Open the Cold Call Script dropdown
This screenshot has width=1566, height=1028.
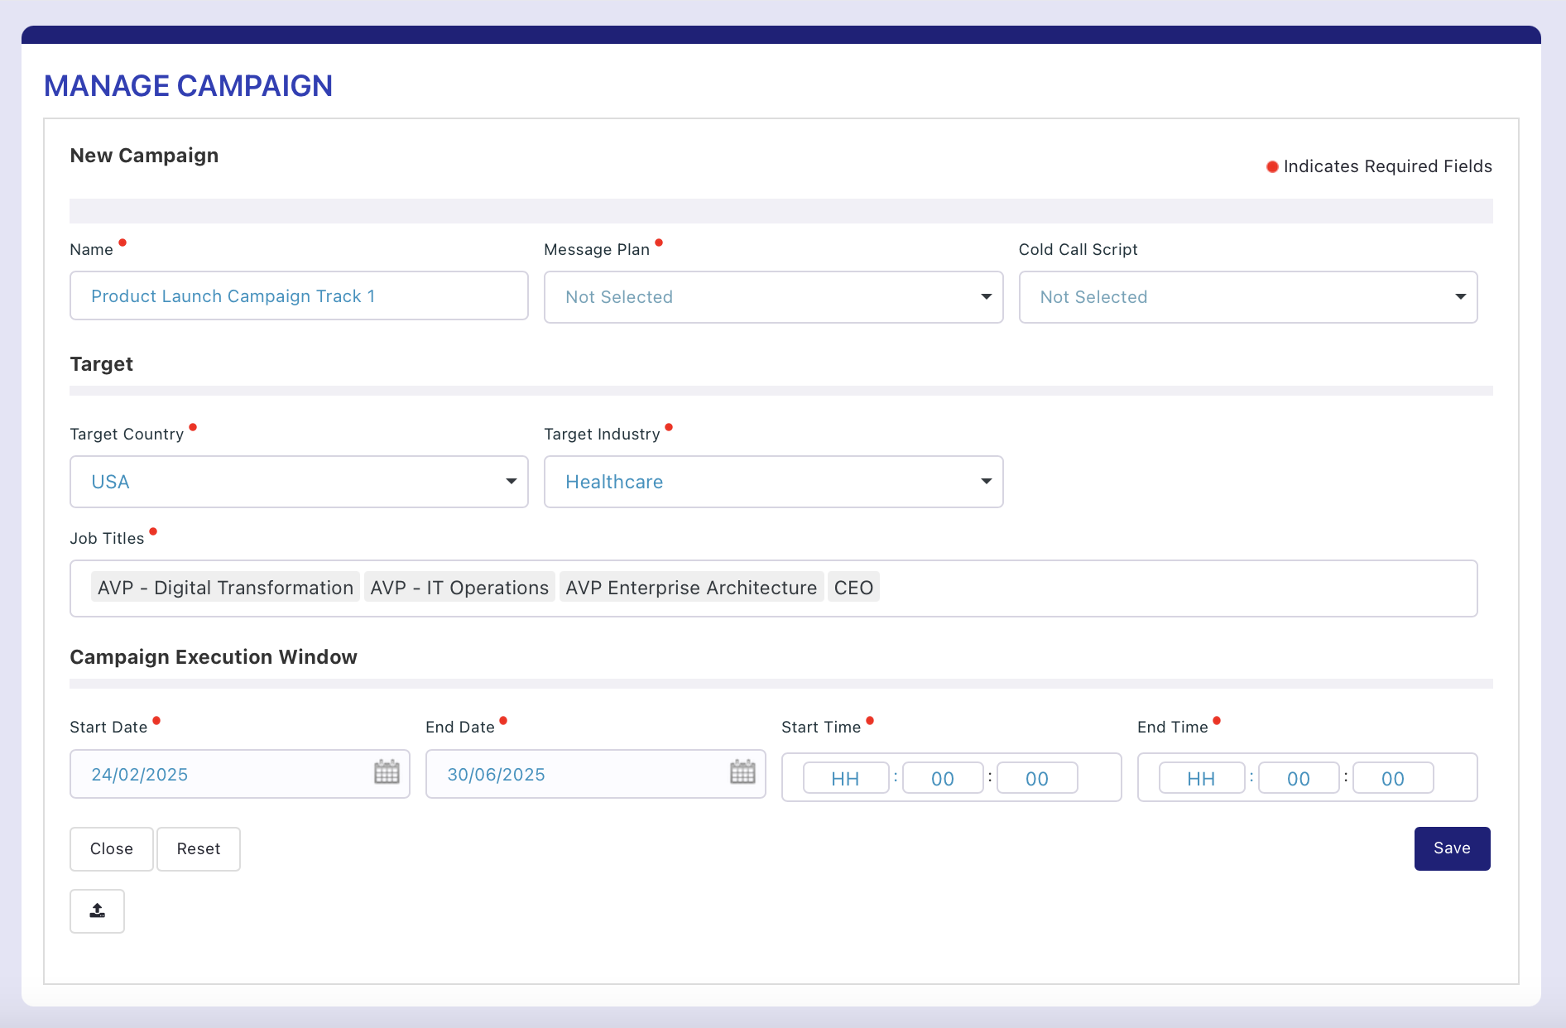click(x=1247, y=297)
